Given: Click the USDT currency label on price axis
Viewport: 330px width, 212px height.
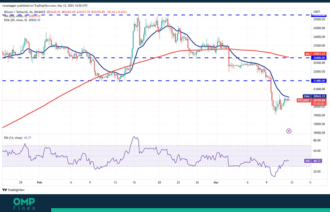Looking at the screenshot, I should [x=316, y=11].
